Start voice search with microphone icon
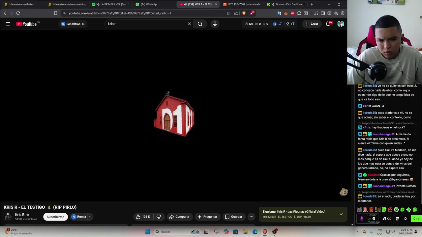 pyautogui.click(x=215, y=24)
